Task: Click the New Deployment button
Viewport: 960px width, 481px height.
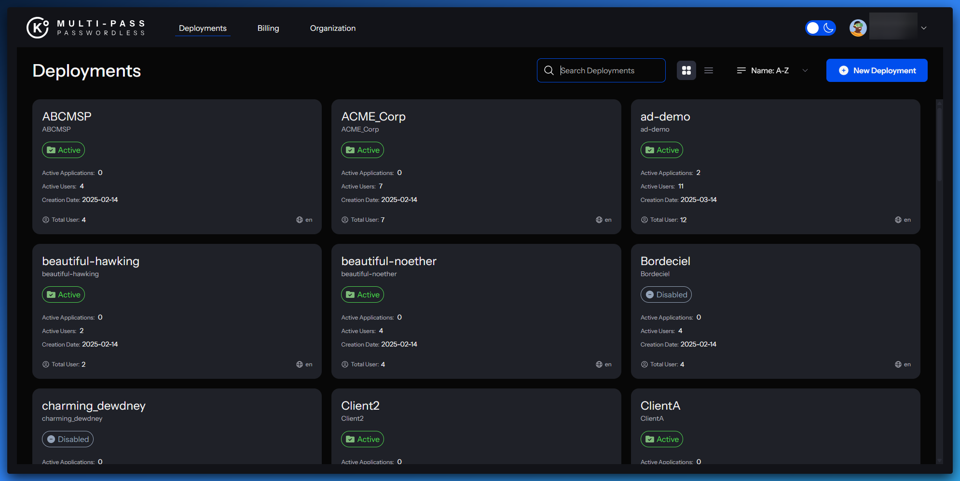Action: 877,70
